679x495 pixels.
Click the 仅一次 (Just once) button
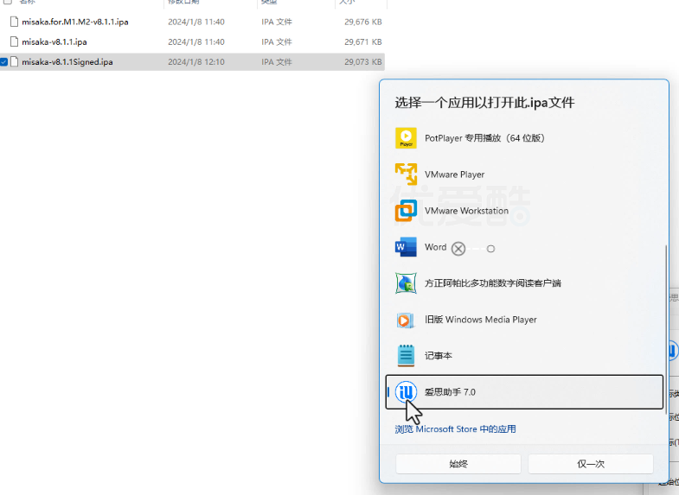tap(591, 464)
